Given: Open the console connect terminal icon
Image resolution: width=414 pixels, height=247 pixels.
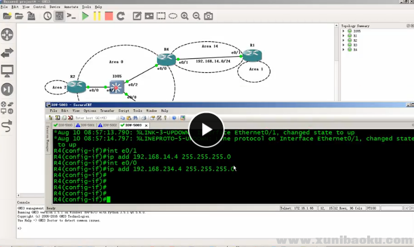Looking at the screenshot, I should [x=71, y=16].
